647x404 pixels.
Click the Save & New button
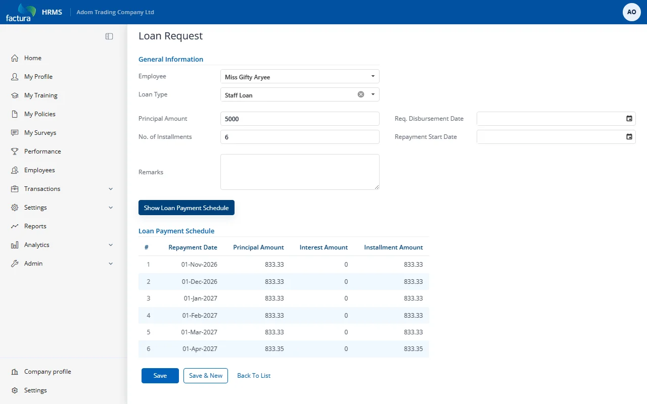pyautogui.click(x=206, y=376)
